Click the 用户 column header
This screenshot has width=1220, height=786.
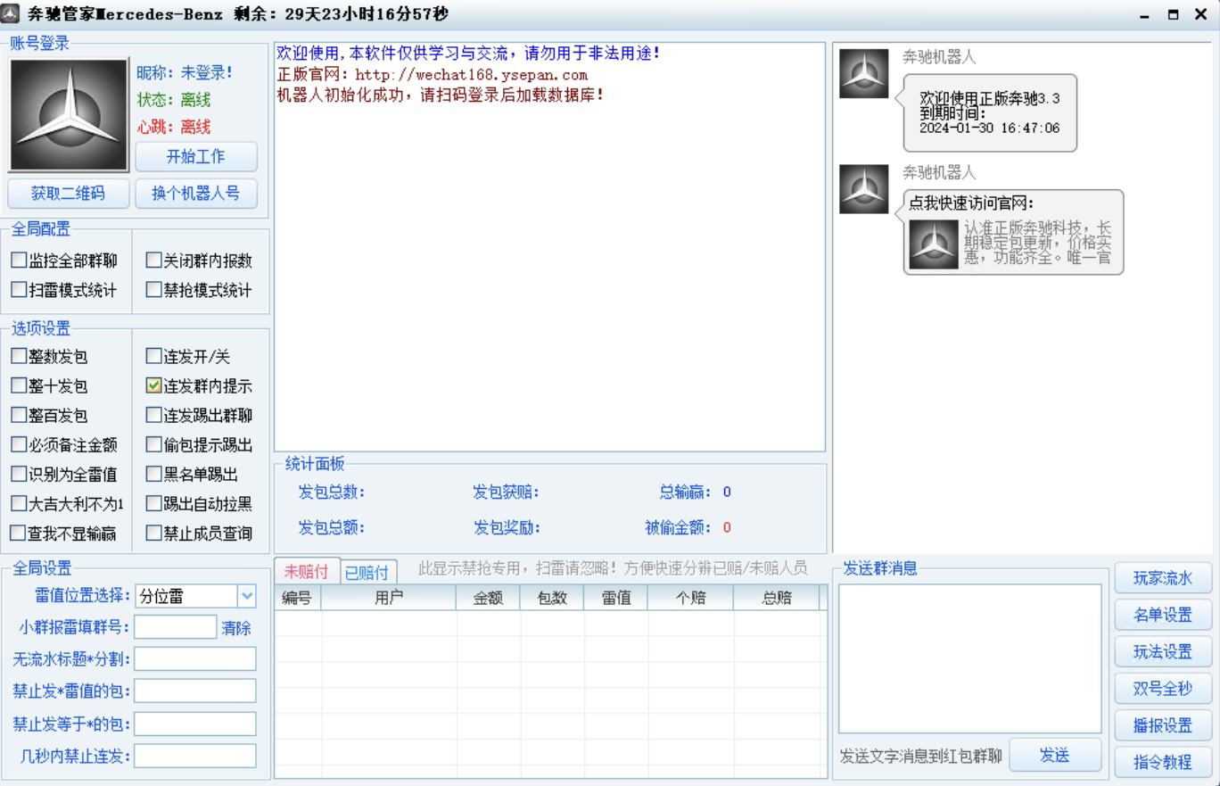tap(389, 599)
